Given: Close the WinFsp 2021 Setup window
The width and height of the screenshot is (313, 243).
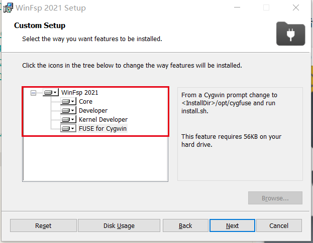Looking at the screenshot, I should [x=296, y=8].
